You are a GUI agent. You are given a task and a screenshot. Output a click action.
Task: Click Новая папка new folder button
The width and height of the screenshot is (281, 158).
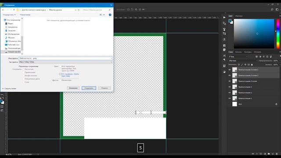point(25,14)
